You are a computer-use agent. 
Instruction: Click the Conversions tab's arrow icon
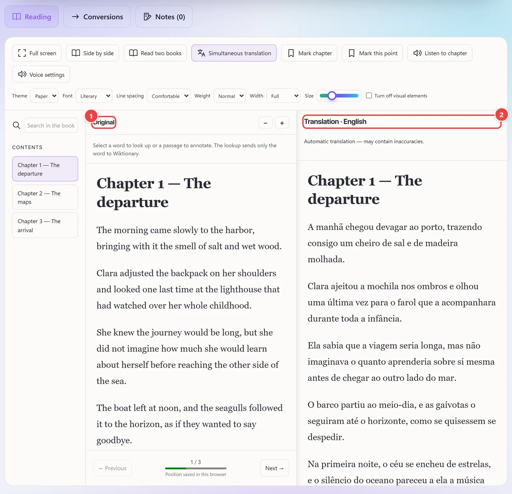point(75,17)
